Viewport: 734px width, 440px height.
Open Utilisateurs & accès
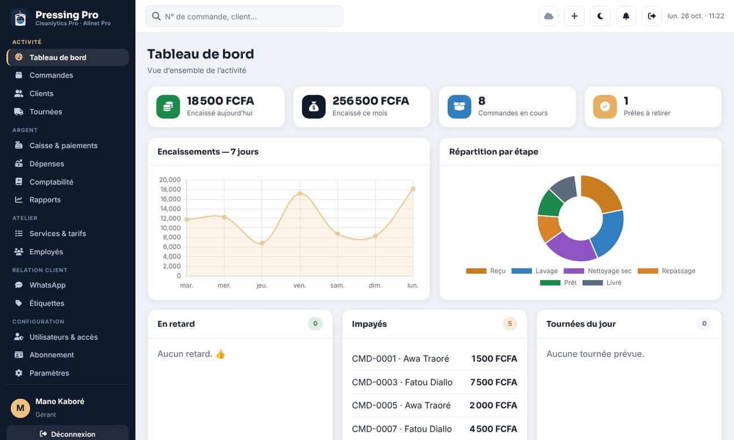pos(68,337)
